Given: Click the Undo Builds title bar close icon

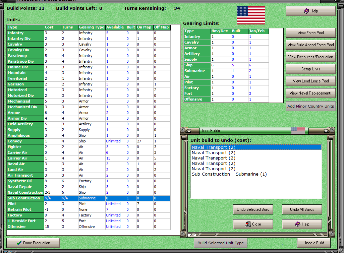Looking at the screenshot, I should click(326, 131).
